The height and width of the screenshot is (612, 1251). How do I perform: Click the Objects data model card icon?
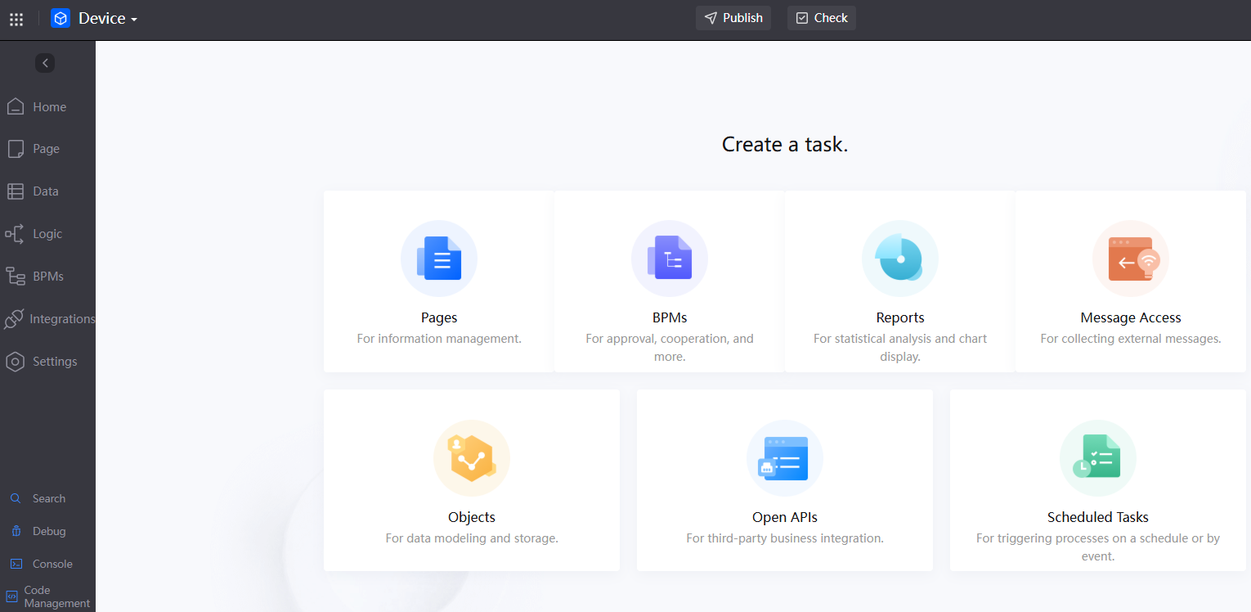(x=472, y=458)
